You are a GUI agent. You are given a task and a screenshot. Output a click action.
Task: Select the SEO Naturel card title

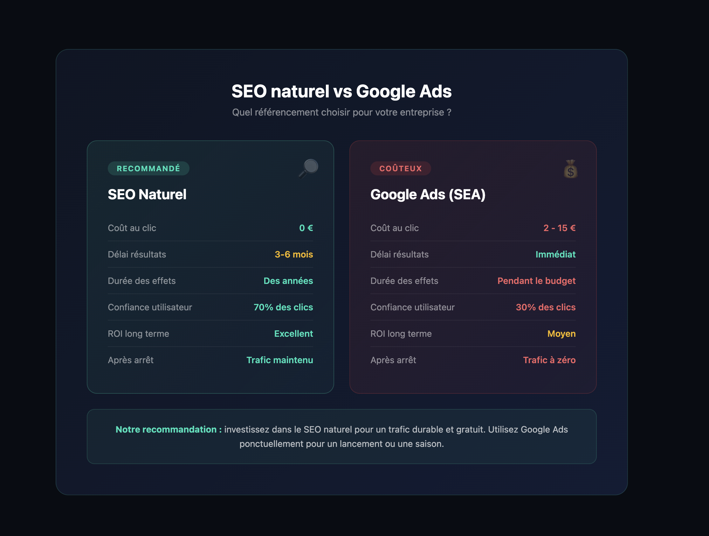point(147,194)
